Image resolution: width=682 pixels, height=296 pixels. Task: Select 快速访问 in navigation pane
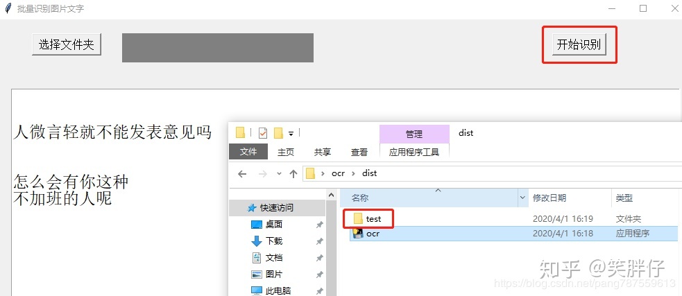(x=277, y=208)
